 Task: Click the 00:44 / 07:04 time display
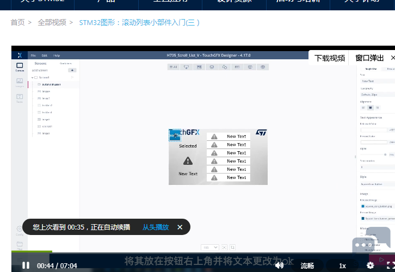click(x=57, y=265)
